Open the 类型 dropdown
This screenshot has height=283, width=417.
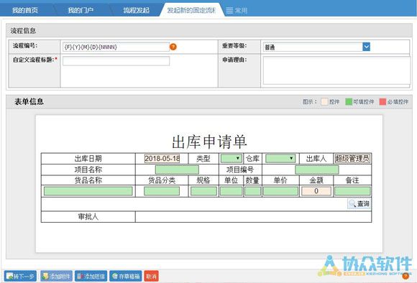231,158
